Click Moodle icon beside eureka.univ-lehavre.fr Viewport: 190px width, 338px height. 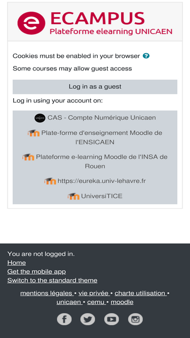50,181
